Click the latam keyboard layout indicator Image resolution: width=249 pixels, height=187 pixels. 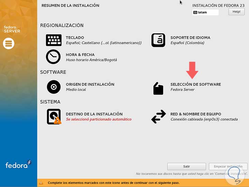point(205,12)
